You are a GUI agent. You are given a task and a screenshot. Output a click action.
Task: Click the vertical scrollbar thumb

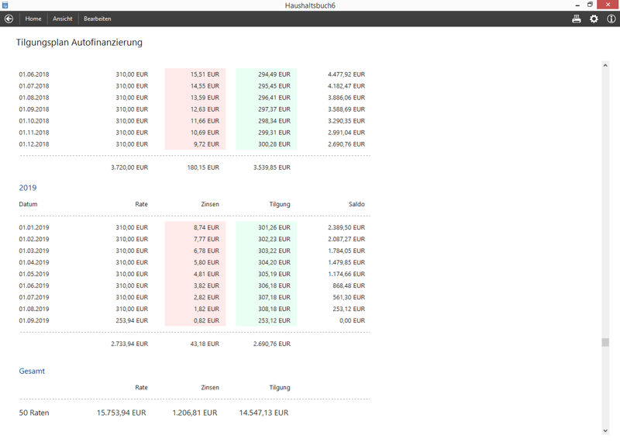(605, 342)
